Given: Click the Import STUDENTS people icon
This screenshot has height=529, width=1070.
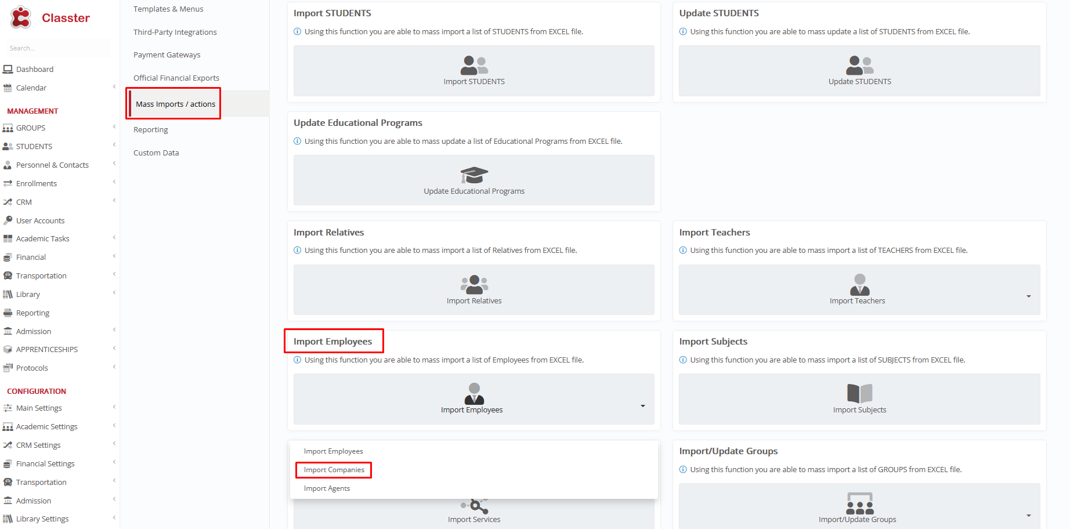Looking at the screenshot, I should point(473,65).
